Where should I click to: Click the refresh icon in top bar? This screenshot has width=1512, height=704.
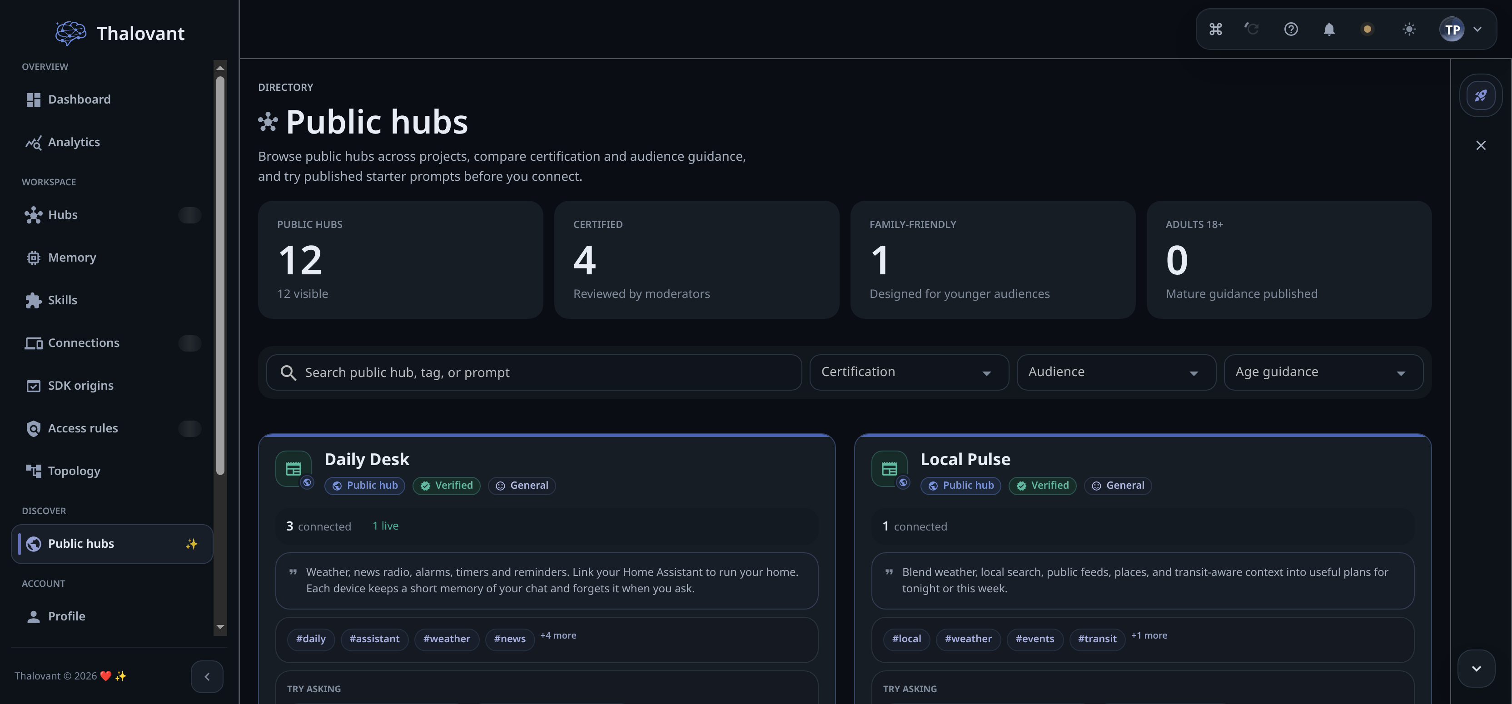[x=1251, y=30]
